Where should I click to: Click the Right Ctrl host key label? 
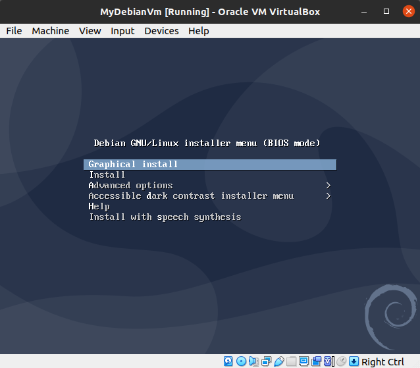[382, 362]
